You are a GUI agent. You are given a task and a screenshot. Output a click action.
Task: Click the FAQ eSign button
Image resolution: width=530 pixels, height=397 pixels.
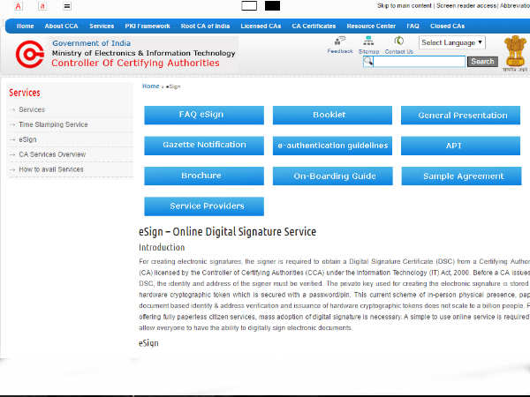click(x=204, y=115)
